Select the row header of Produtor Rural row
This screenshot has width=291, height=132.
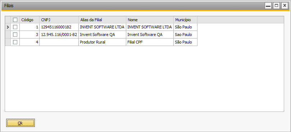pos(8,42)
